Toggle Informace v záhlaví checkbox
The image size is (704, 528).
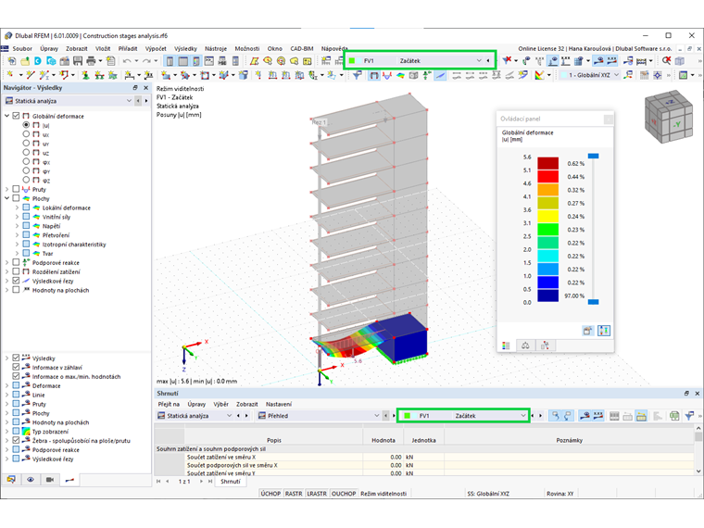(x=16, y=367)
